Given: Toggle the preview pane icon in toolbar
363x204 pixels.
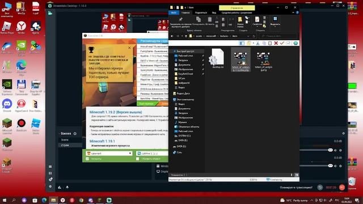Looking at the screenshot, I should pos(242,43).
